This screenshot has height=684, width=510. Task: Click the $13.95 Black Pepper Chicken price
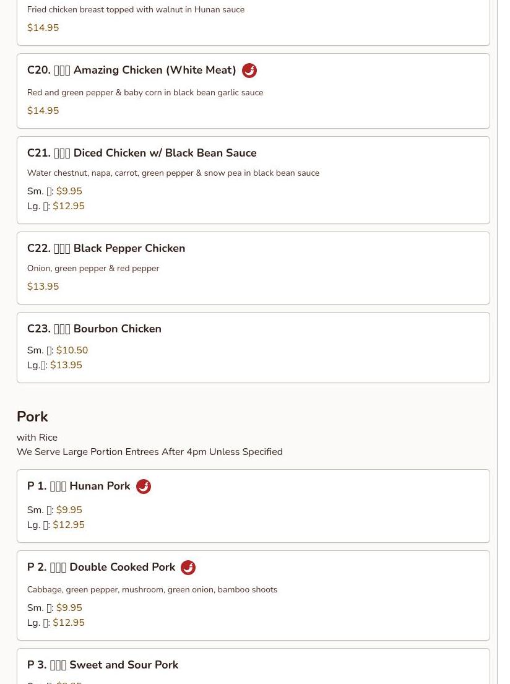pyautogui.click(x=43, y=287)
